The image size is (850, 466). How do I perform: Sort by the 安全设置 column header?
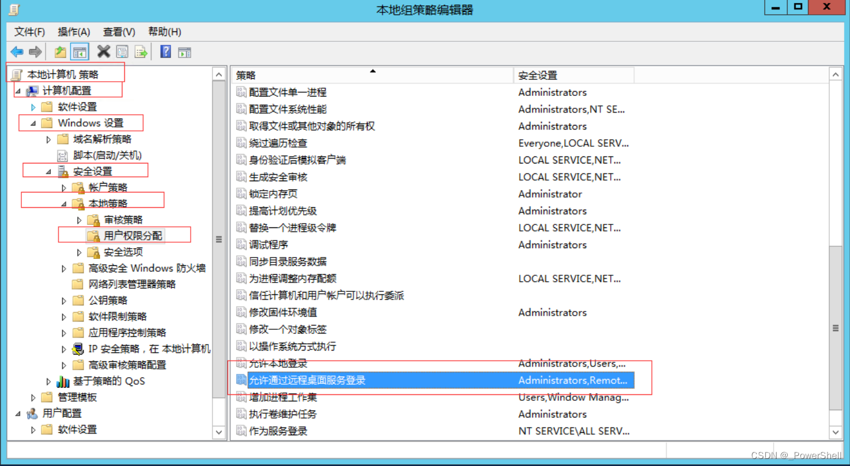(x=574, y=75)
